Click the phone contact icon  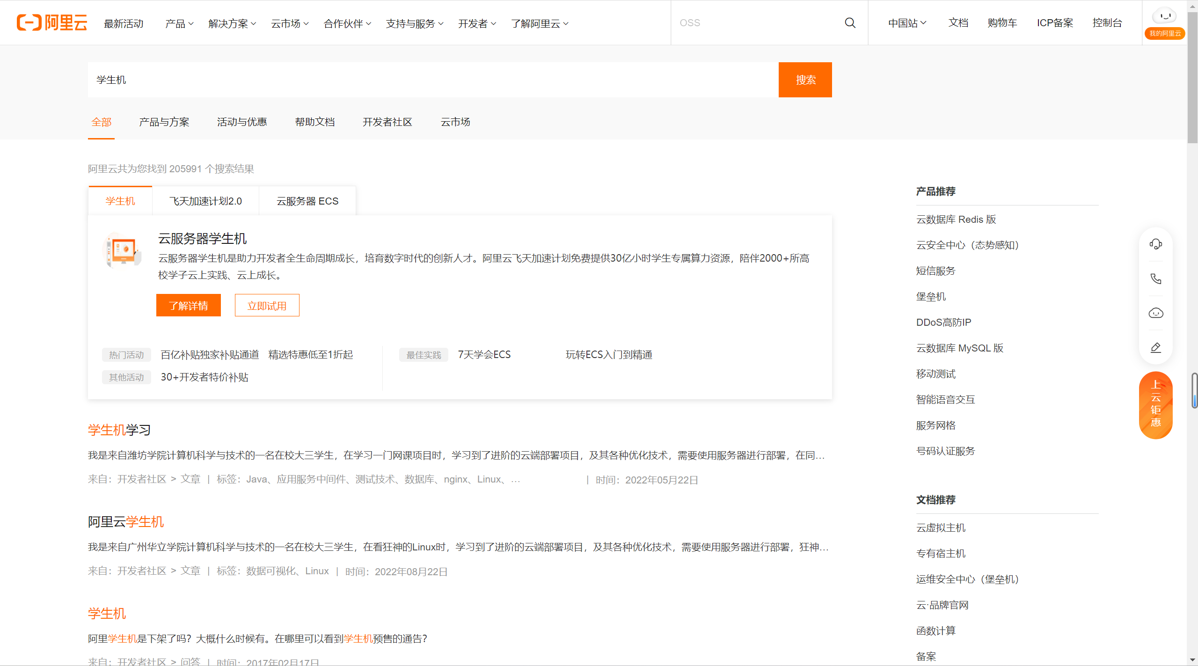(x=1155, y=278)
